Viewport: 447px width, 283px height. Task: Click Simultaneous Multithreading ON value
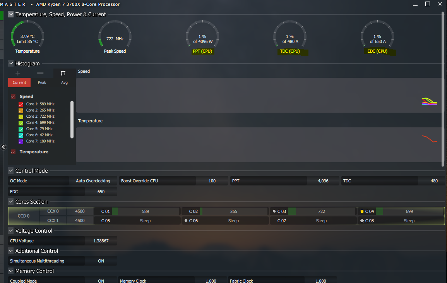click(101, 261)
